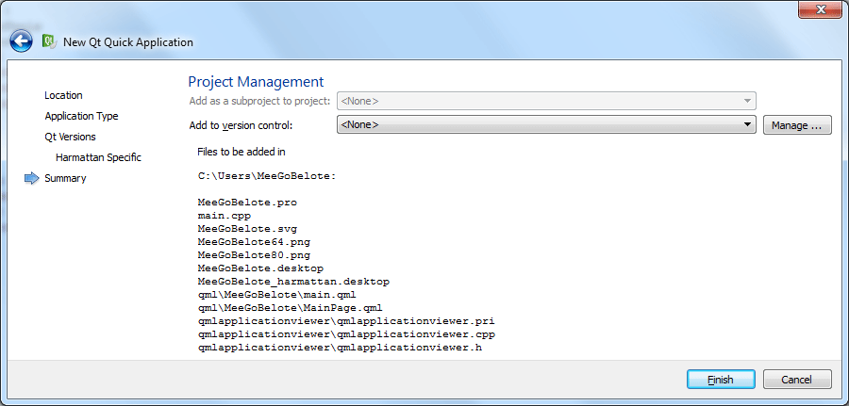
Task: Click Finish to create the project
Action: pyautogui.click(x=721, y=380)
